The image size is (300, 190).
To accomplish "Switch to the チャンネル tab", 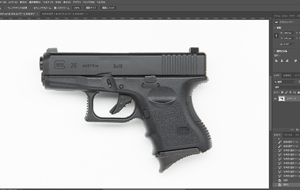I will (x=288, y=135).
